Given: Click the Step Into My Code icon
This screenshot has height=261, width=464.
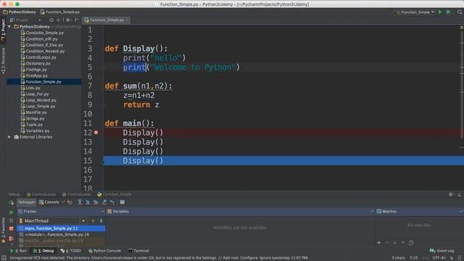Looking at the screenshot, I should 96,202.
